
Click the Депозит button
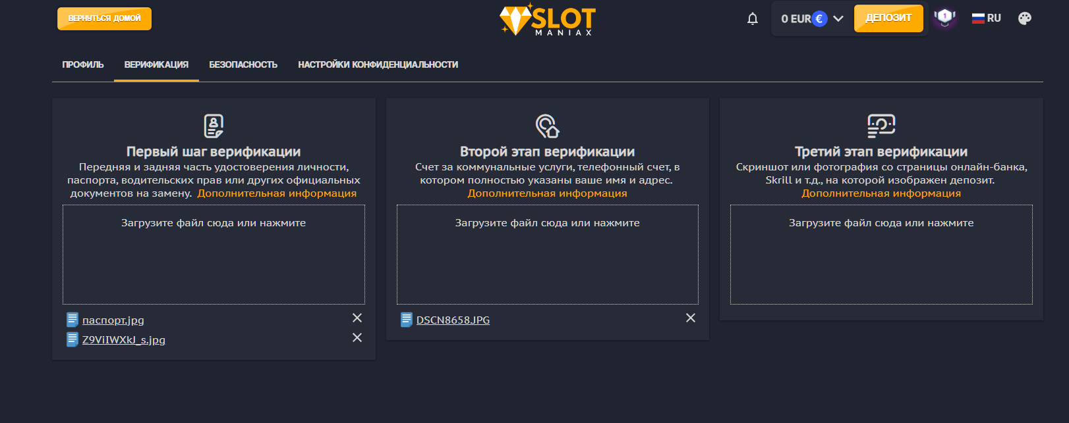point(888,18)
